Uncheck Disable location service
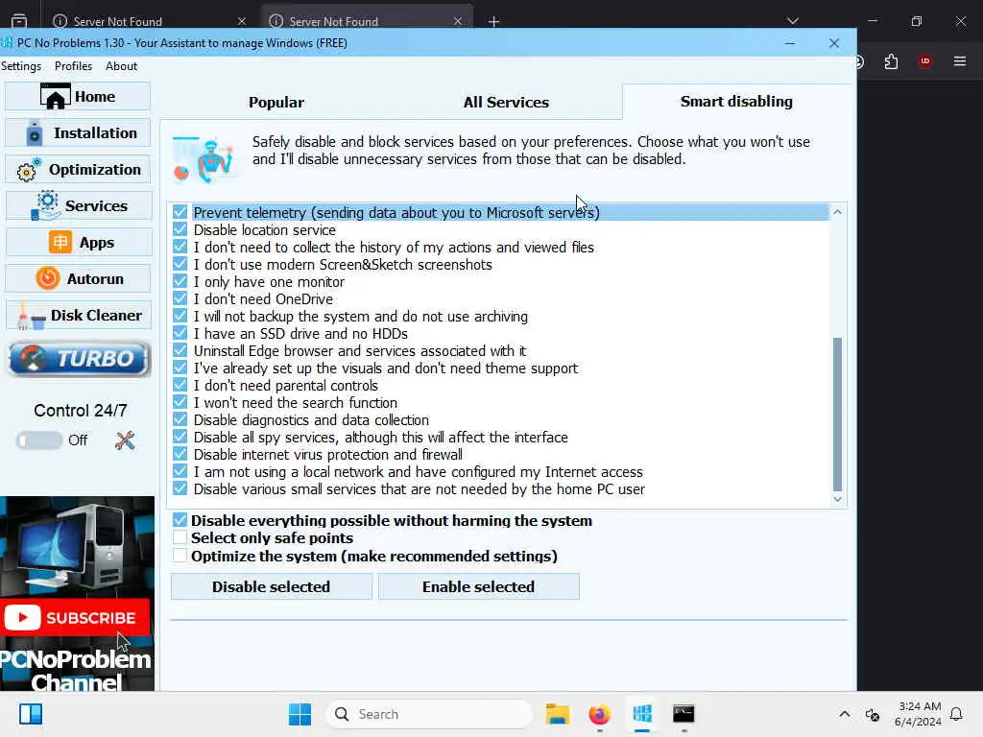 click(180, 229)
